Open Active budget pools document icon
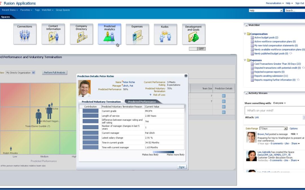The height and width of the screenshot is (190, 305). point(252,38)
